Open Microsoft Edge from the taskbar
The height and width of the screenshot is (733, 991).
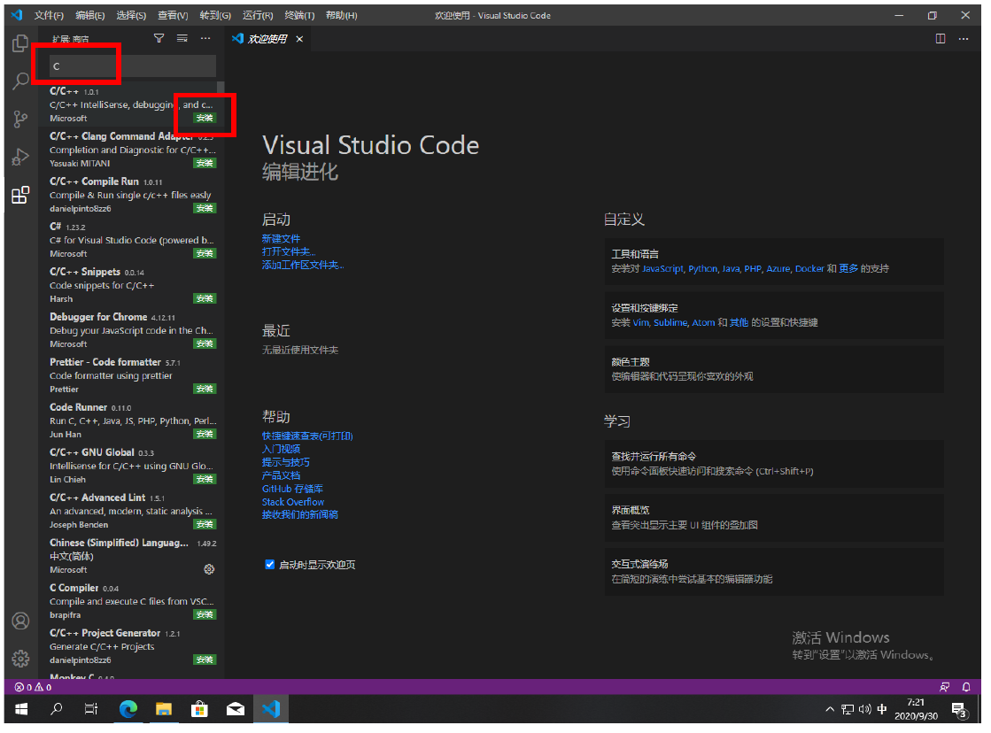128,709
